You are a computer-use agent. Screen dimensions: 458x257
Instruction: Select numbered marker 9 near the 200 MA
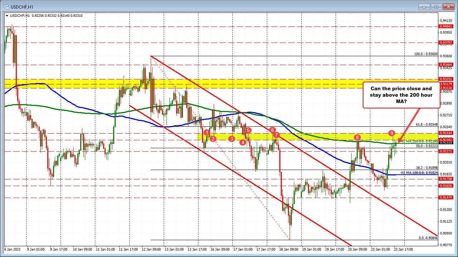click(x=391, y=133)
